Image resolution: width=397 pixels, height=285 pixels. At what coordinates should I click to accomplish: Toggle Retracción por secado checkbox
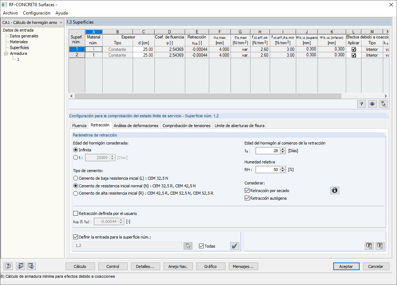pyautogui.click(x=247, y=190)
